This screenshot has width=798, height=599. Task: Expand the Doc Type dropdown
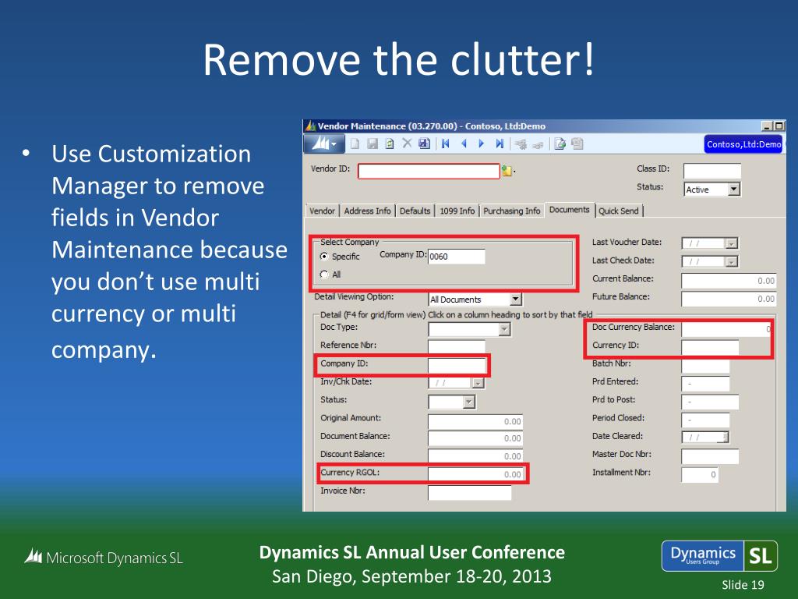click(504, 330)
